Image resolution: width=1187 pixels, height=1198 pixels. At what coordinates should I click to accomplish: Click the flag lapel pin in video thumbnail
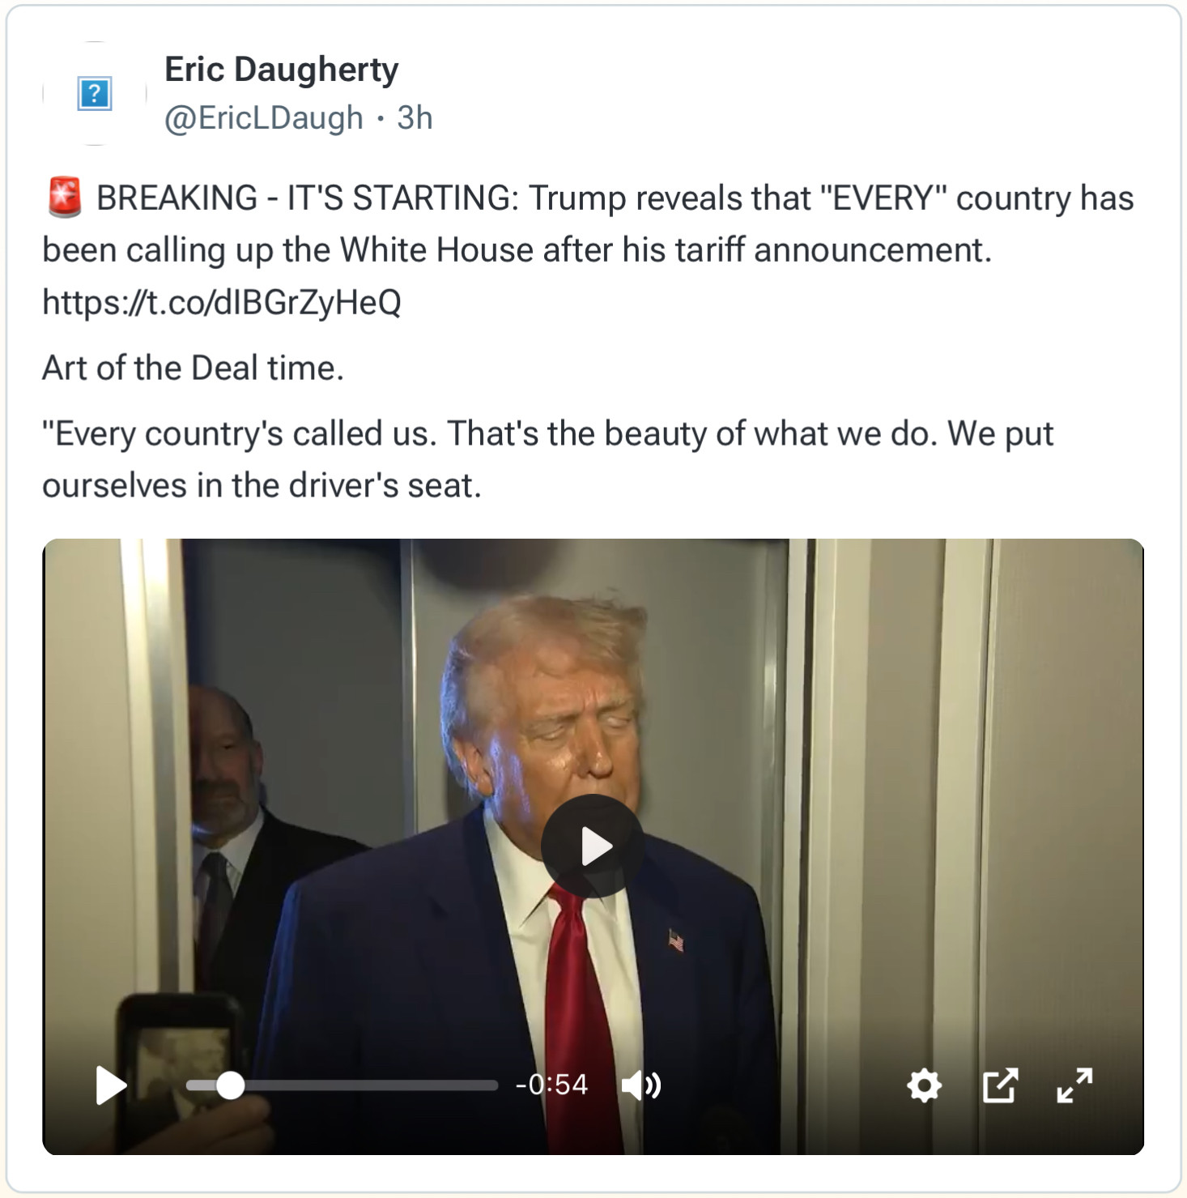(x=676, y=940)
